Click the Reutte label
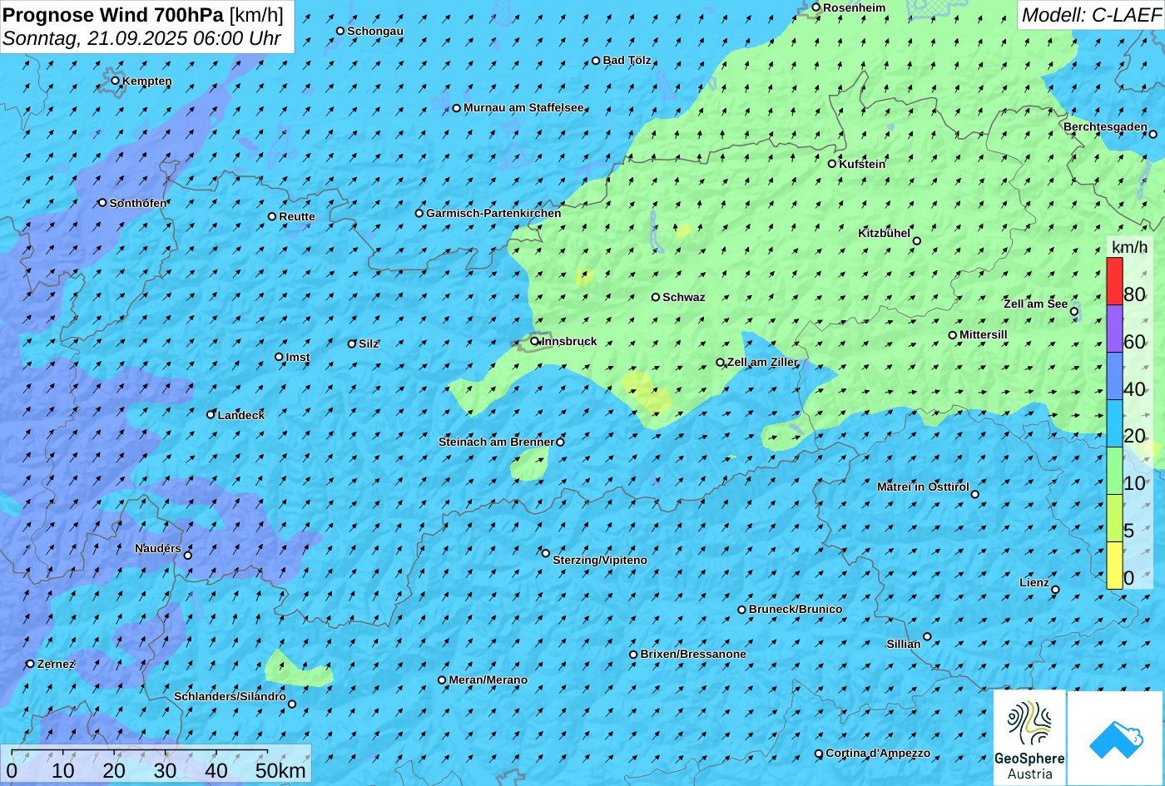1165x786 pixels. coord(297,216)
